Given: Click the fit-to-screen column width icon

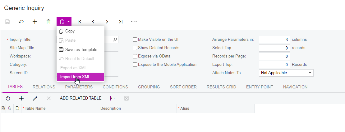Looking at the screenshot, I should tap(113, 98).
